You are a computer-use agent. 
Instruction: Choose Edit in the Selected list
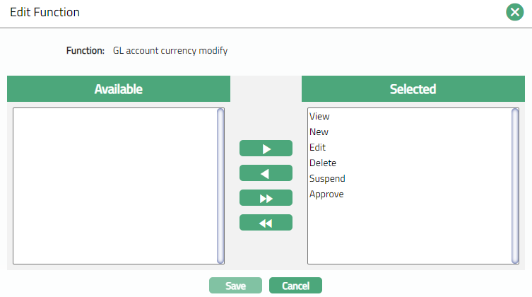coord(317,148)
